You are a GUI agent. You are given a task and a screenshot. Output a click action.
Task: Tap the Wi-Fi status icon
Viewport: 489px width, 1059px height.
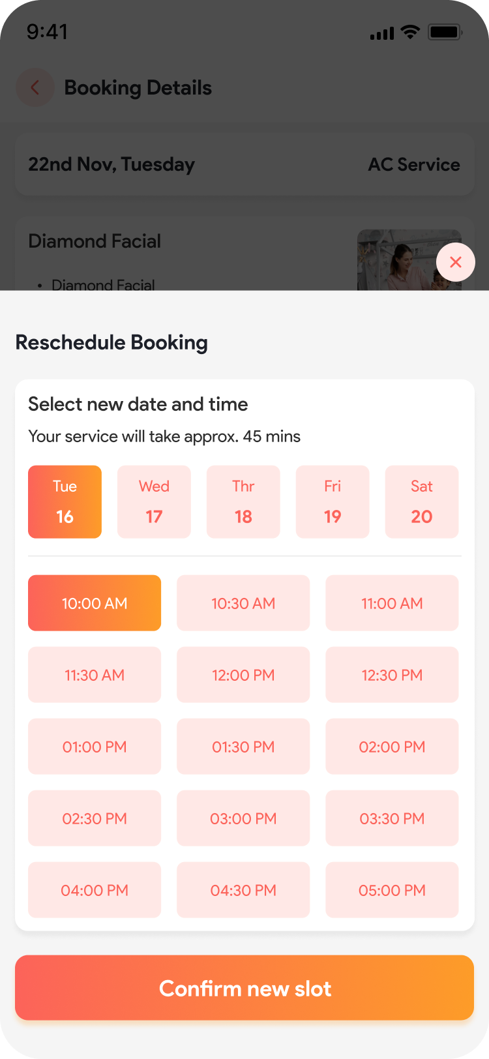[410, 32]
